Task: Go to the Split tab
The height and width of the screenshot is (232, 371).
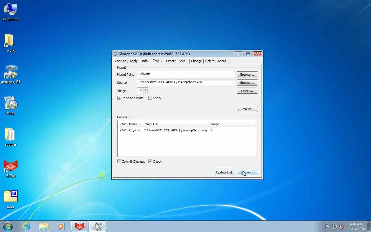Action: 182,61
